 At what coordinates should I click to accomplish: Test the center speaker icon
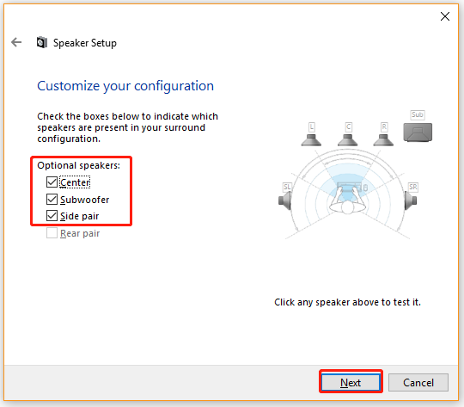[x=348, y=139]
